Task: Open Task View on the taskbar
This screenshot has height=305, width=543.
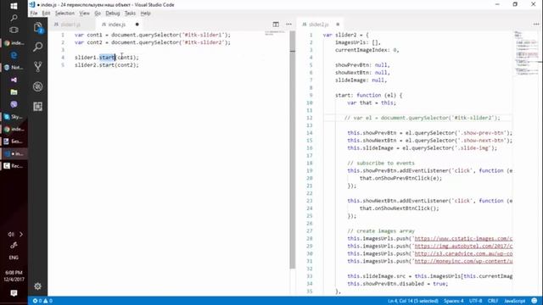Action: click(14, 30)
